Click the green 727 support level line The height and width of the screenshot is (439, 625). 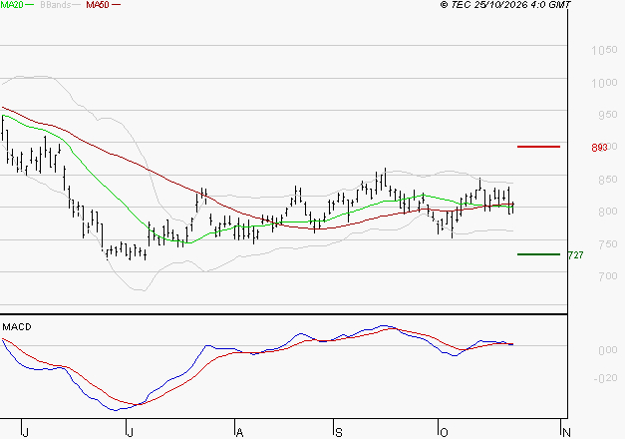pos(538,254)
